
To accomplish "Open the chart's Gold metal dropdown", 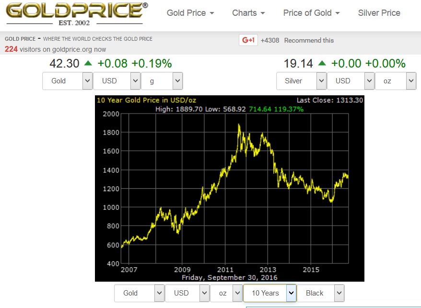I will [x=139, y=293].
